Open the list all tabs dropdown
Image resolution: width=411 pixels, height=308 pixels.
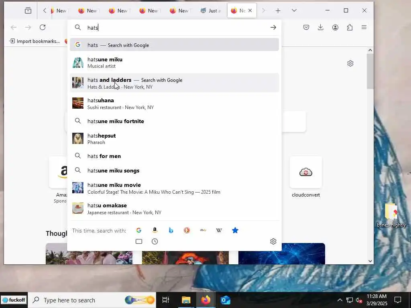[294, 10]
